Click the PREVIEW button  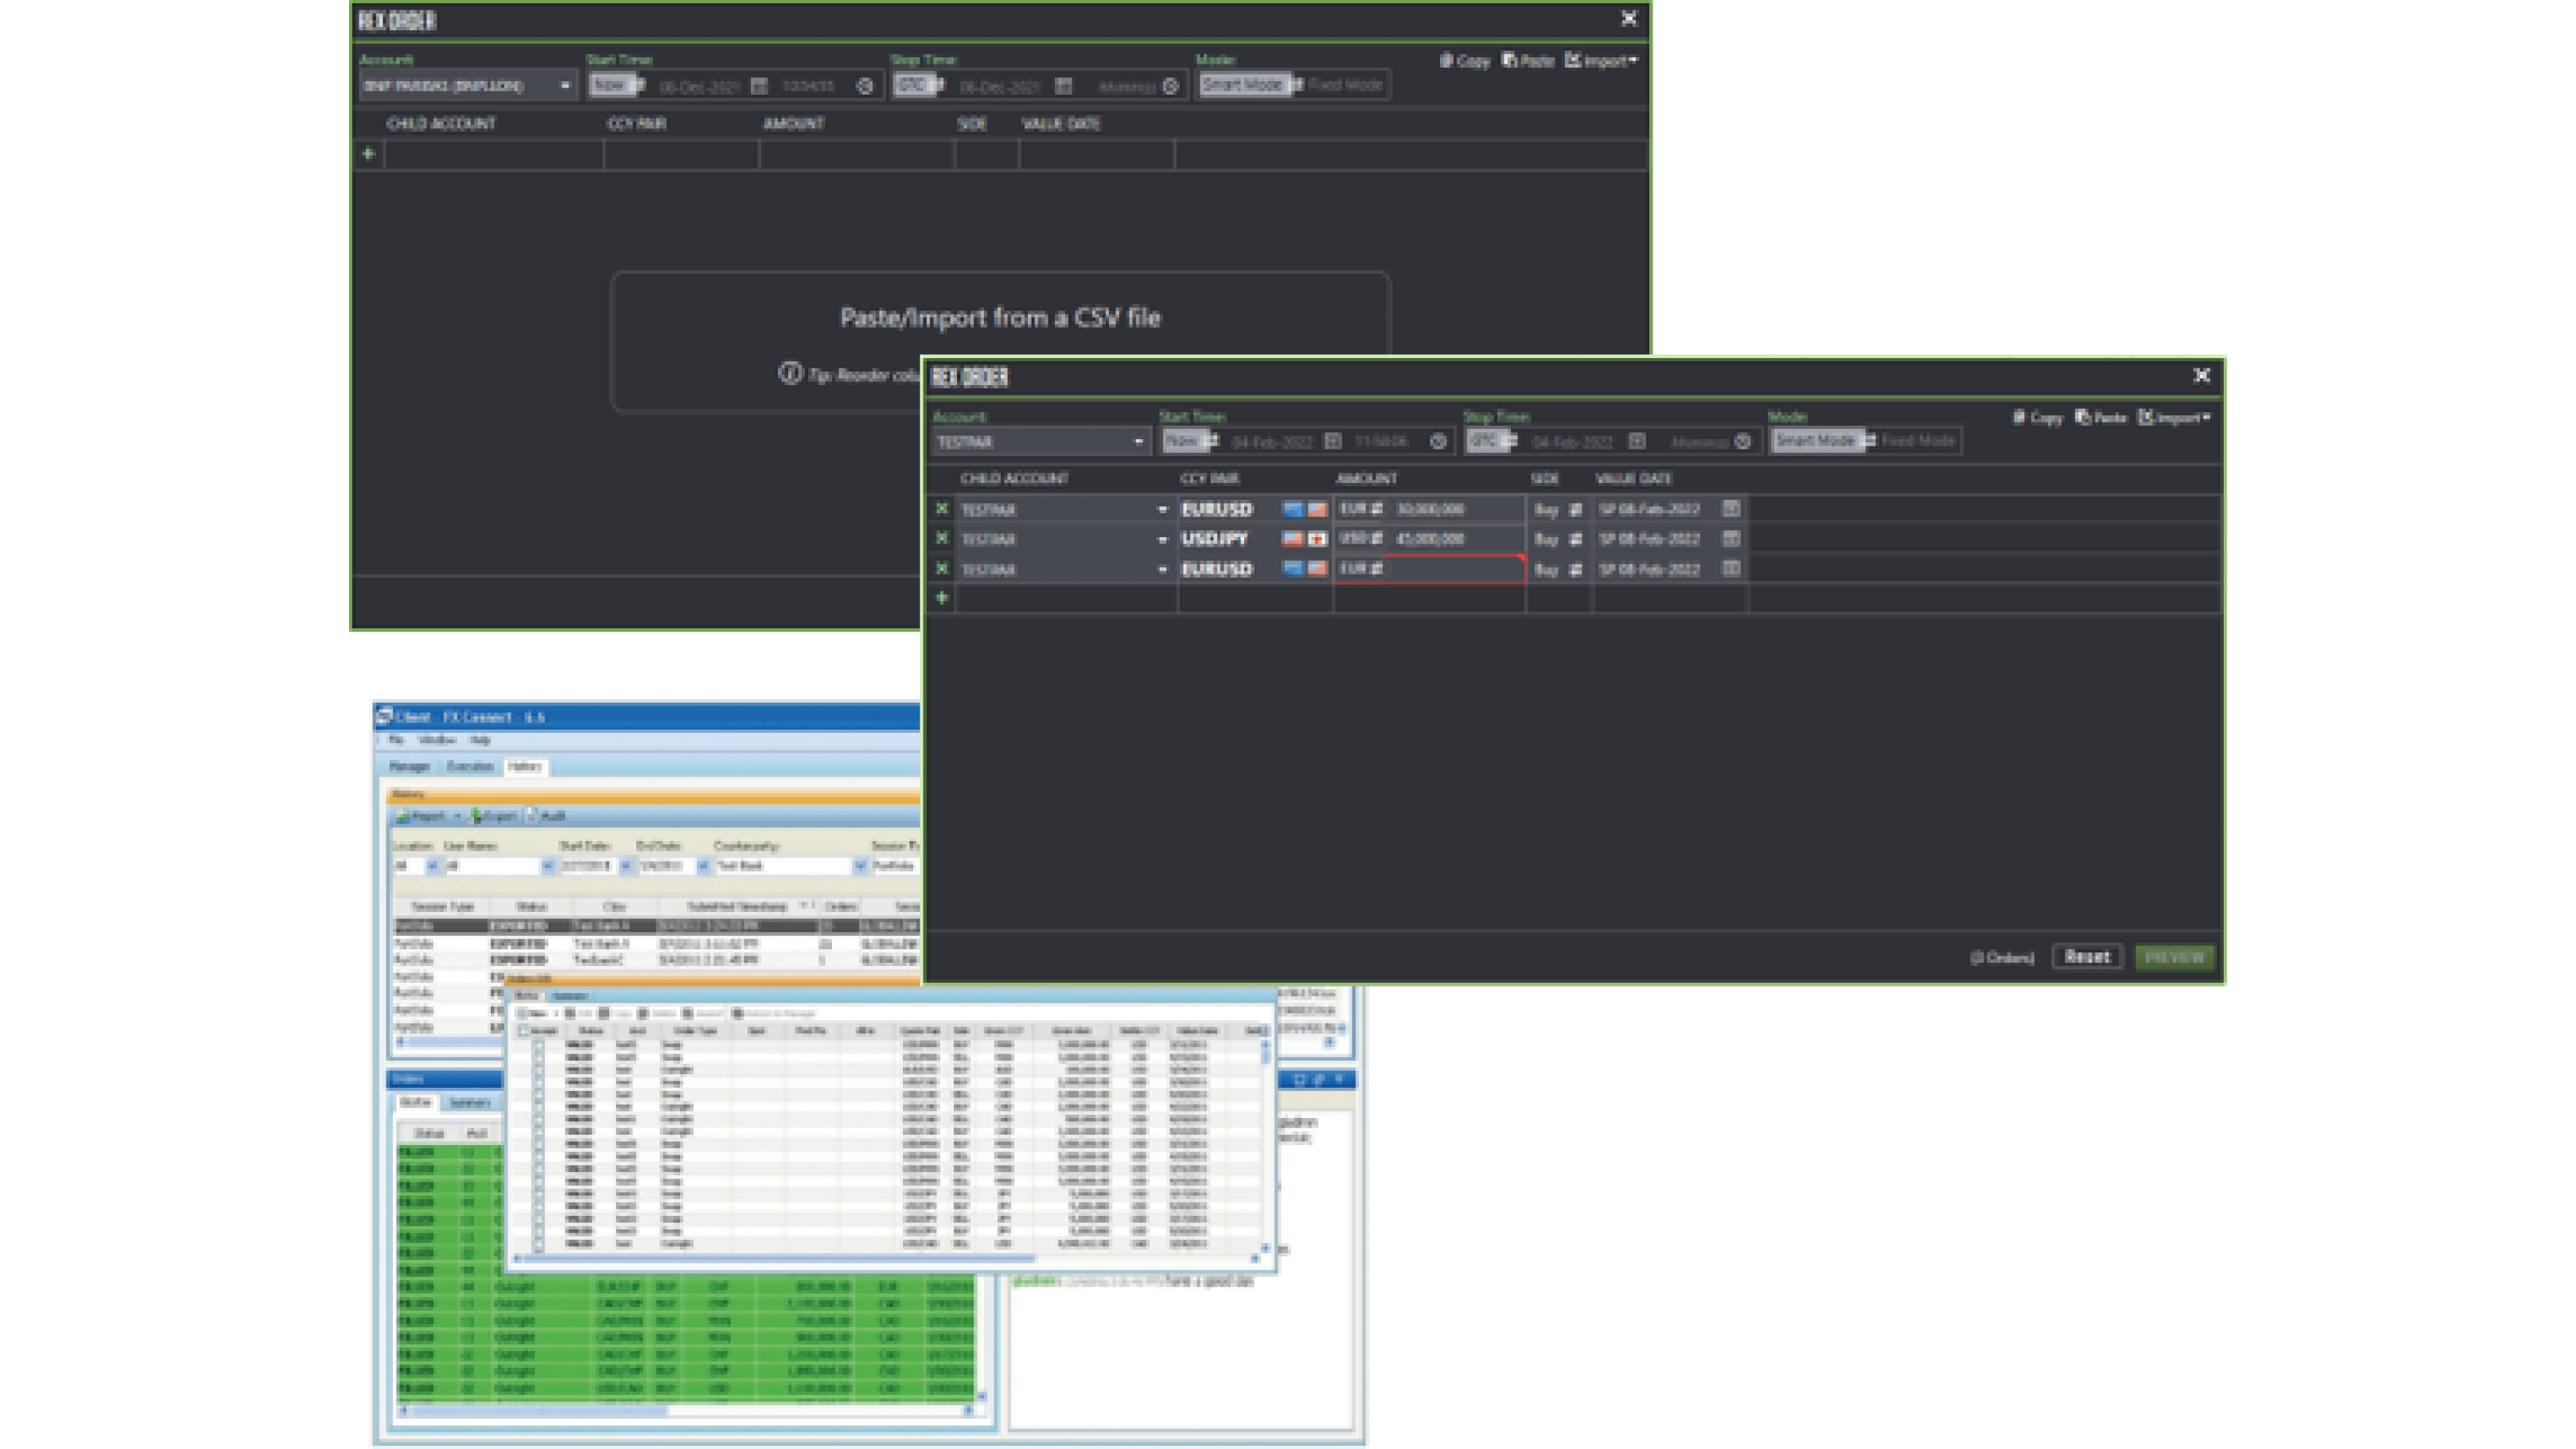pyautogui.click(x=2175, y=957)
